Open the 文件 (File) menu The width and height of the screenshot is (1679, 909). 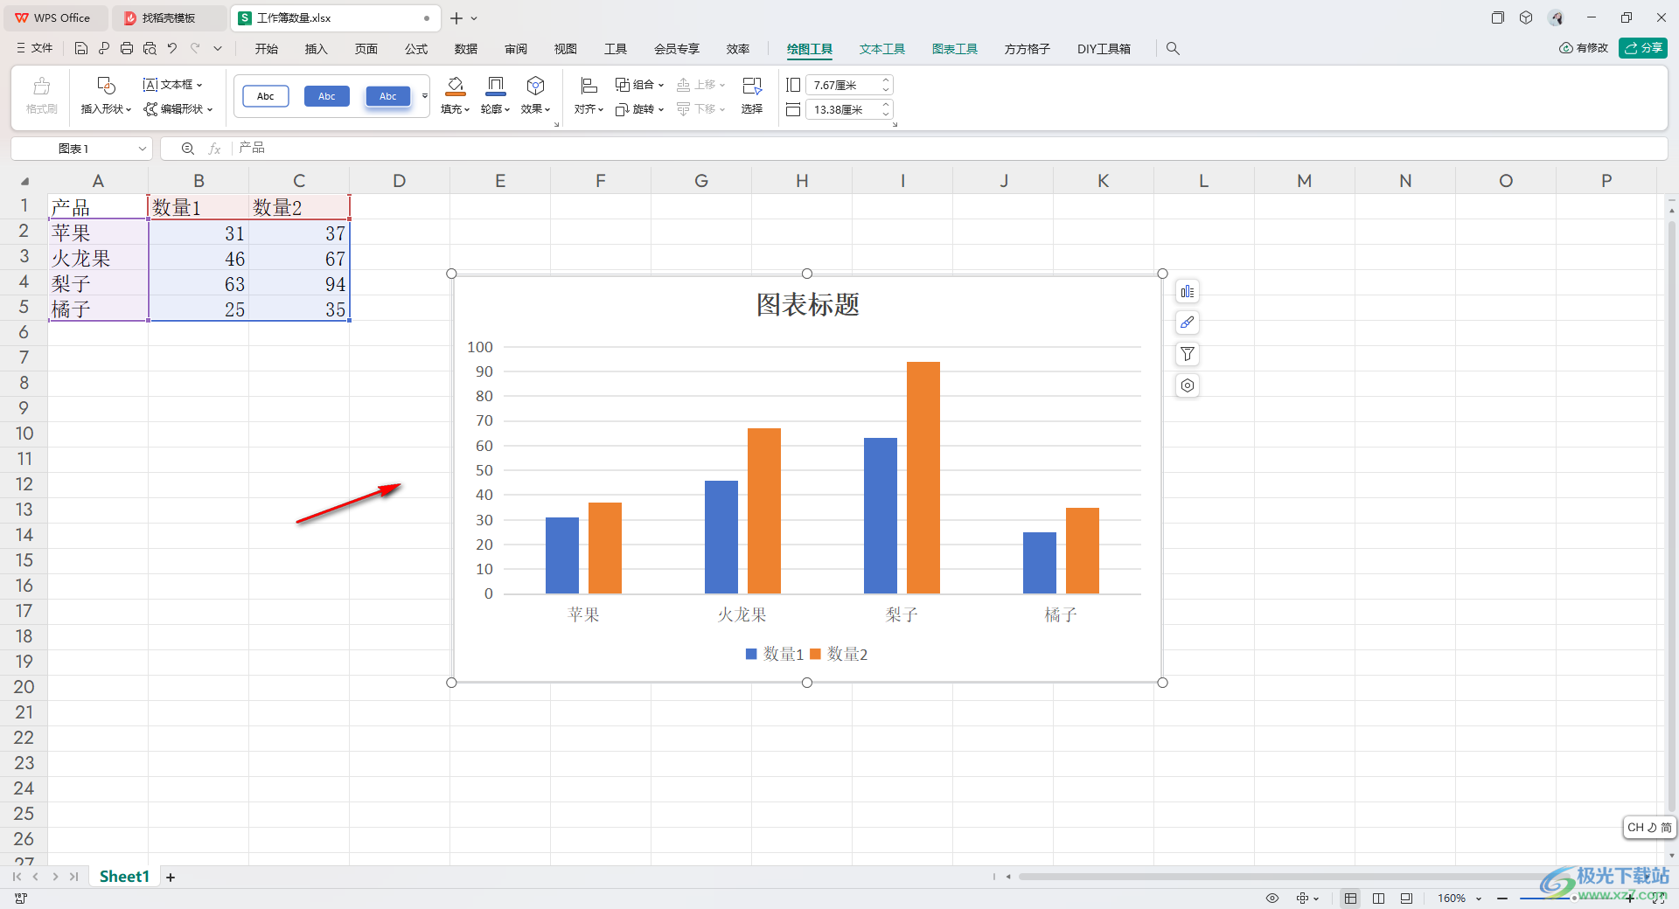[x=35, y=48]
